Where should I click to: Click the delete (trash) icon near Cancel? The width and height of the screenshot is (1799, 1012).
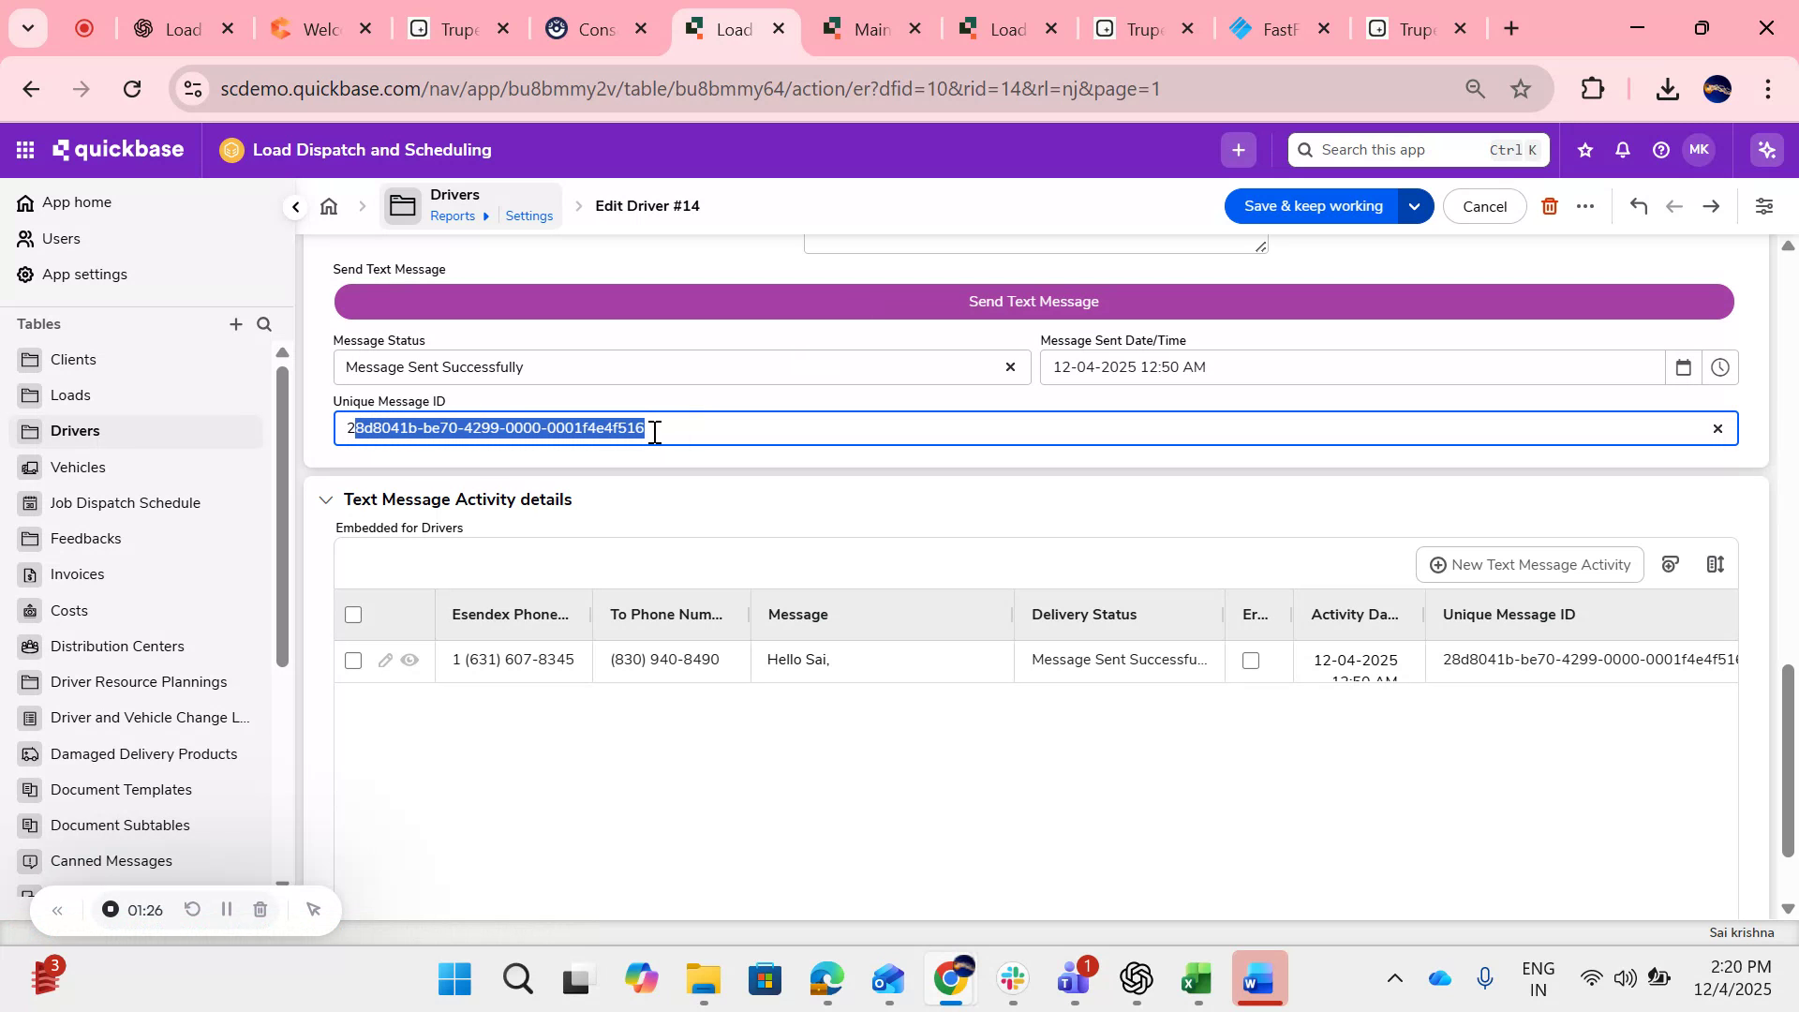tap(1550, 205)
